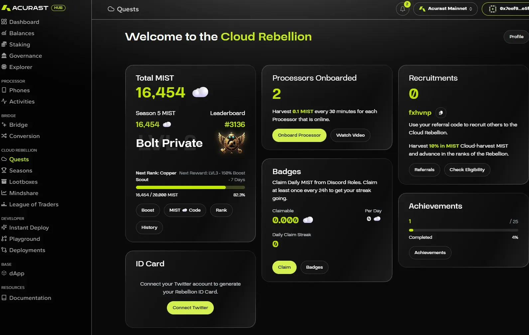Click the dApp cube icon
Image resolution: width=529 pixels, height=335 pixels.
point(4,273)
